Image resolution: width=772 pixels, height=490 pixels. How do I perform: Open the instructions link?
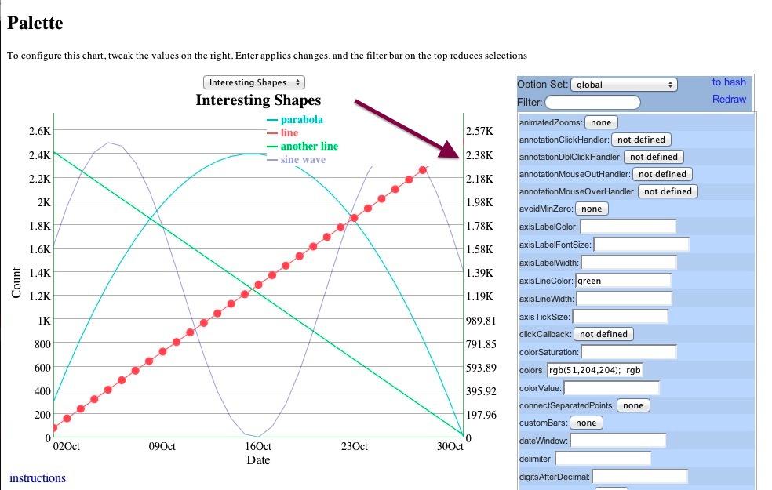coord(37,478)
